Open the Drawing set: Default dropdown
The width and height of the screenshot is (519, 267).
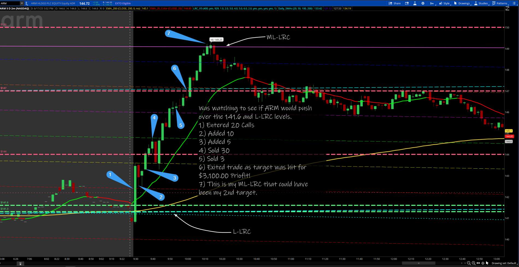pos(505,263)
